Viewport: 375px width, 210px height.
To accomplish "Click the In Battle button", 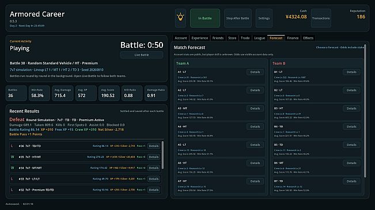I will point(205,18).
